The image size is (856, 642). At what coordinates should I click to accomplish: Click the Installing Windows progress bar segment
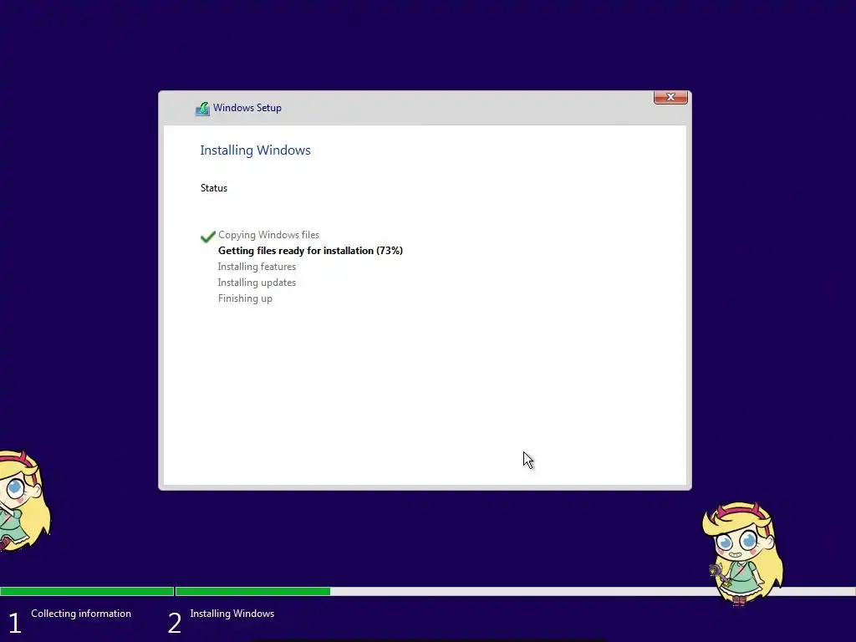[x=515, y=591]
